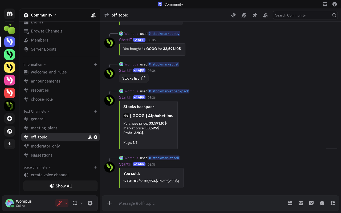Open the Stocks list link
The width and height of the screenshot is (341, 213).
(x=134, y=78)
